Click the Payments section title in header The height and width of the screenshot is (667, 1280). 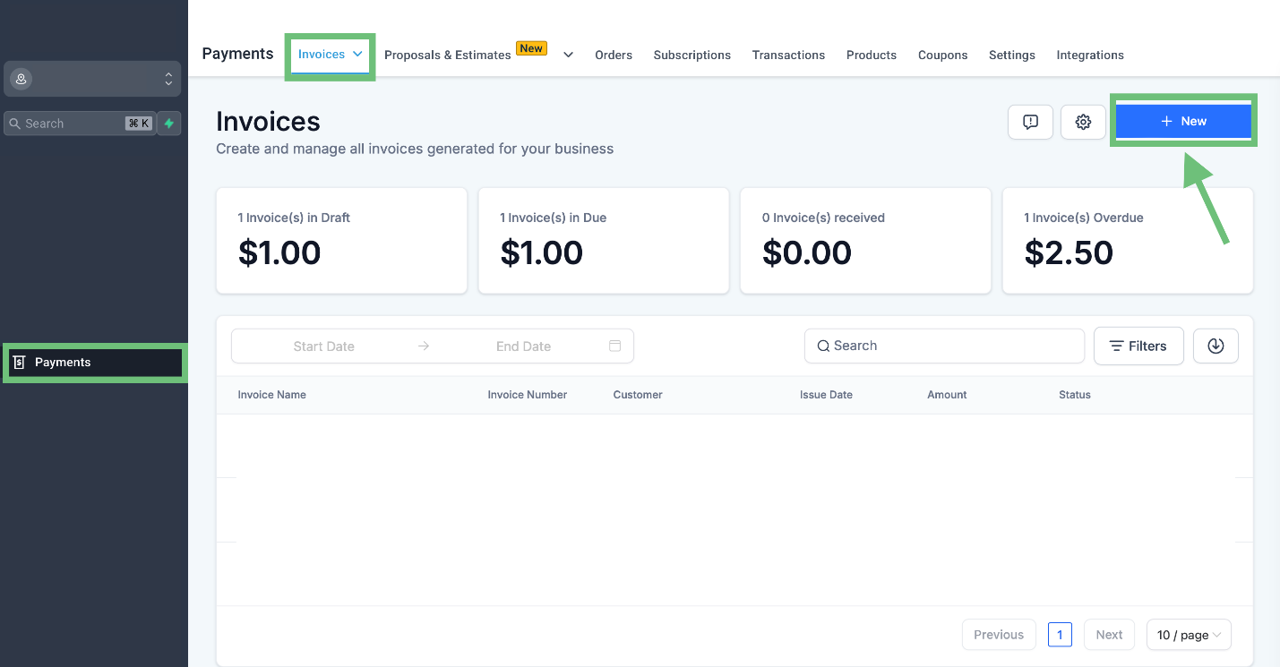pos(237,54)
